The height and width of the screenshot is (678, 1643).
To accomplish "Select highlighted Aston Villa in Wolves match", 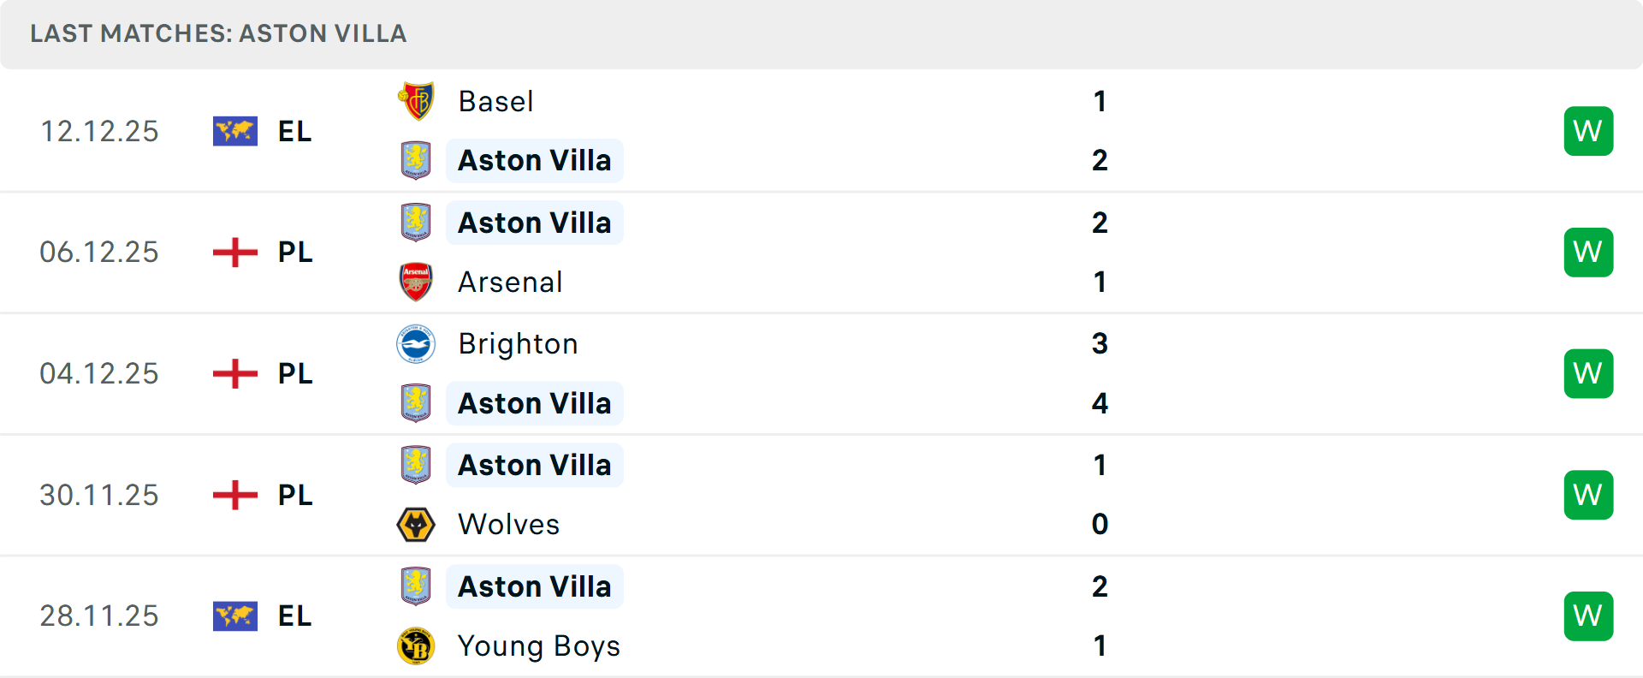I will coord(535,465).
